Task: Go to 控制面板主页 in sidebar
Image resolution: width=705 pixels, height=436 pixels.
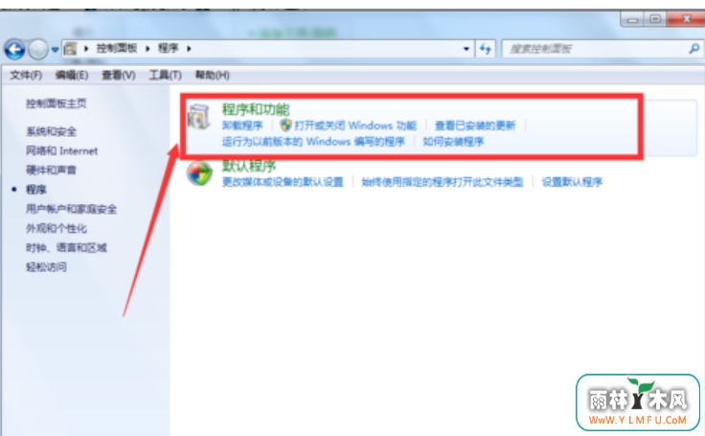Action: (57, 103)
